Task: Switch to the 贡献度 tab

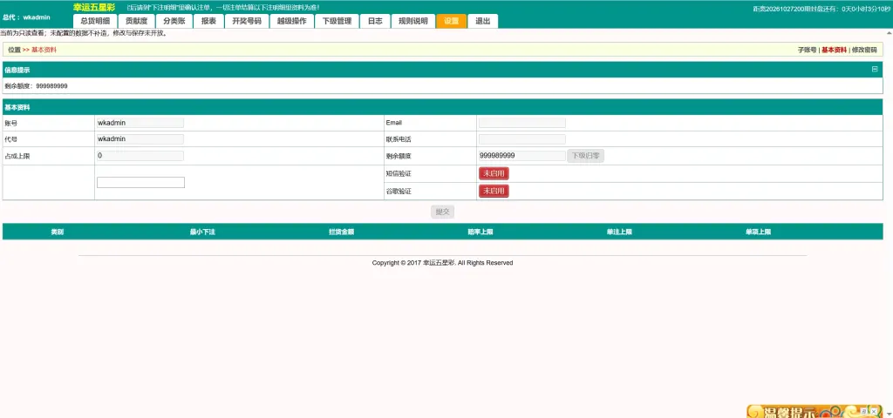Action: click(137, 21)
